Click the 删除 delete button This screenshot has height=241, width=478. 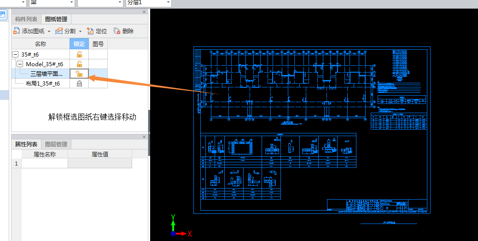point(123,31)
